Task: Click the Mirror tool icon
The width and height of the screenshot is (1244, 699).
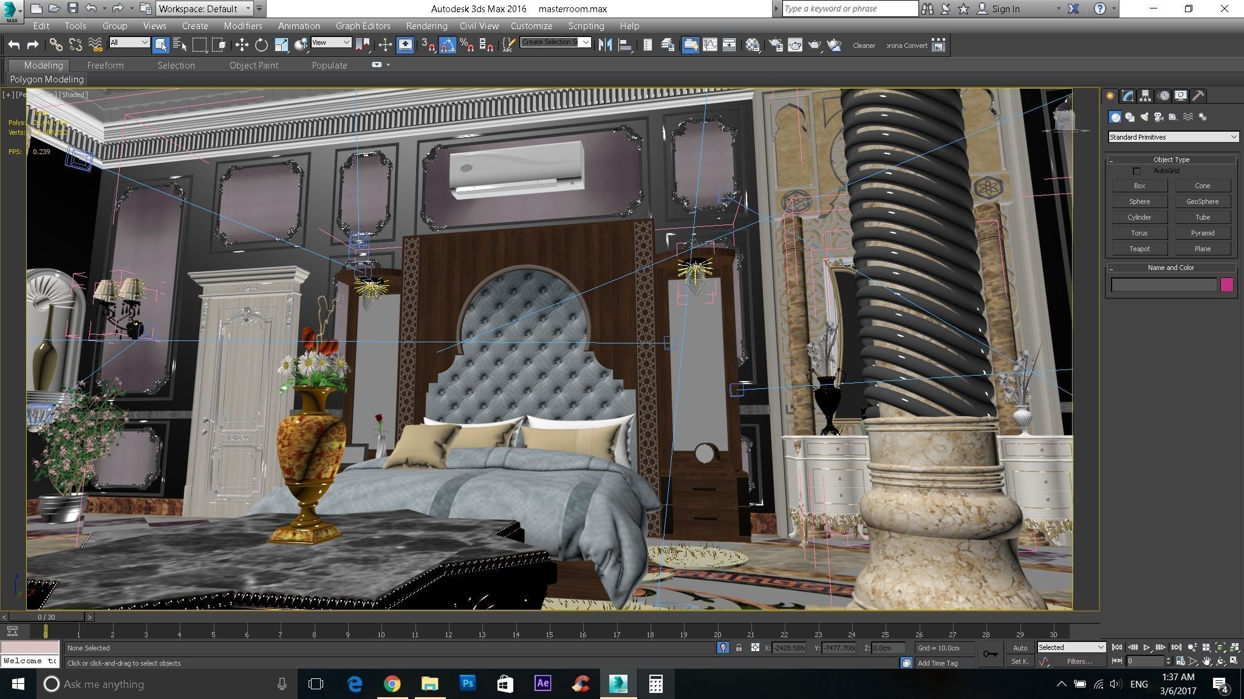Action: [605, 45]
